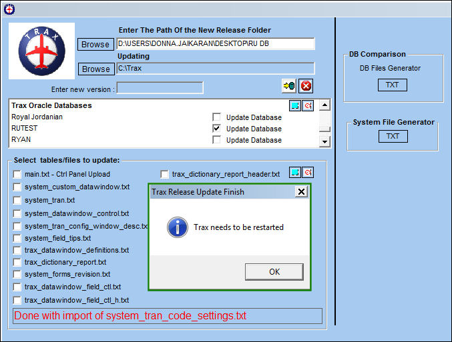Click the red import status message
Screen dimensions: 452x342
[130, 316]
